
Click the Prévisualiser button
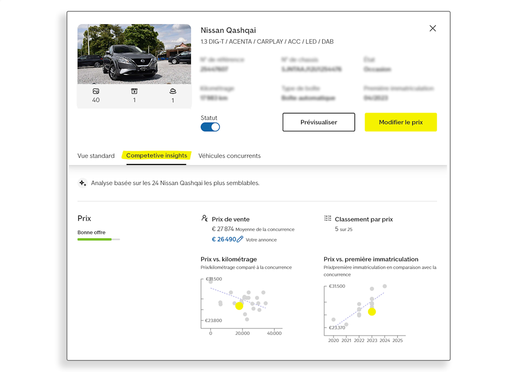[x=319, y=122]
